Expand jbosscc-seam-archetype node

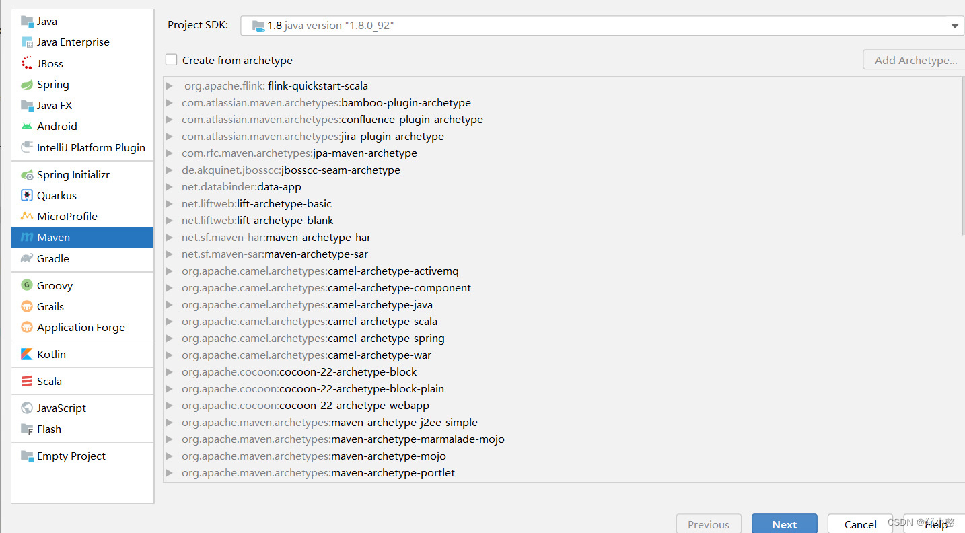click(x=170, y=170)
